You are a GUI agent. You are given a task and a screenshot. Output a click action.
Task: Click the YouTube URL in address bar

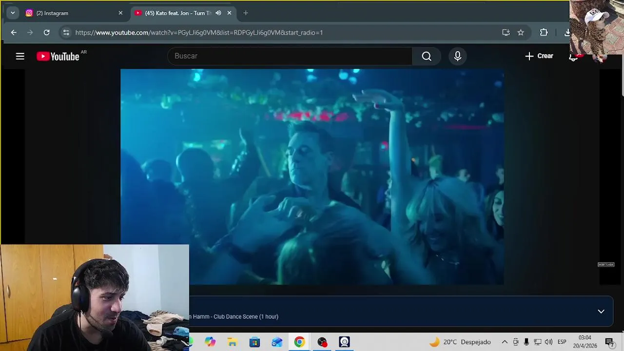199,33
